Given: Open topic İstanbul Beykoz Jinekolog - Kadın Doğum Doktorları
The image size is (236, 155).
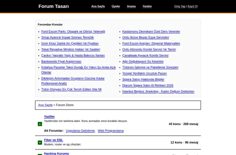Looking at the screenshot, I should (158, 91).
